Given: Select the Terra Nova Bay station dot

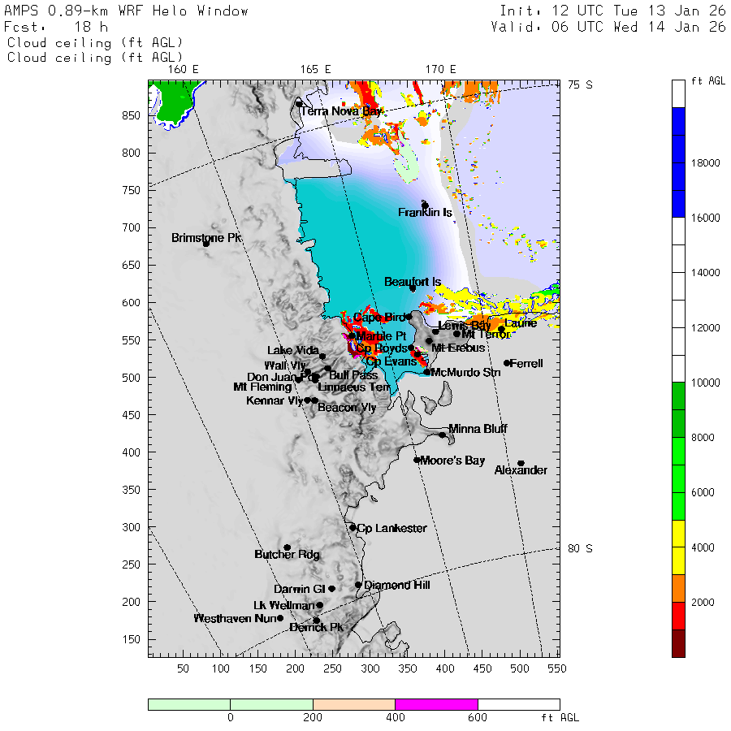Looking at the screenshot, I should (x=299, y=104).
